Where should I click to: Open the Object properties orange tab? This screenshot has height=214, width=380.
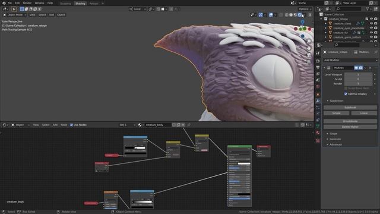(318, 95)
